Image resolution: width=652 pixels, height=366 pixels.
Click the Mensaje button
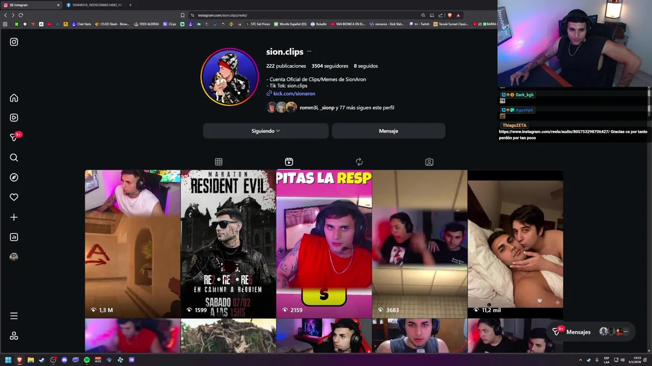[388, 131]
